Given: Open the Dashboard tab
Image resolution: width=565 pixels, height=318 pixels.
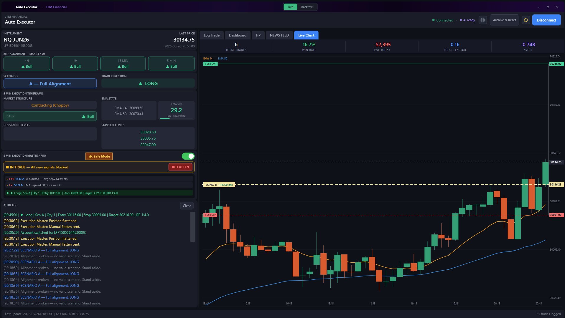Looking at the screenshot, I should 238,35.
